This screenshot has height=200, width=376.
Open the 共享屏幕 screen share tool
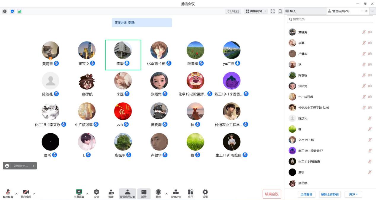point(79,193)
